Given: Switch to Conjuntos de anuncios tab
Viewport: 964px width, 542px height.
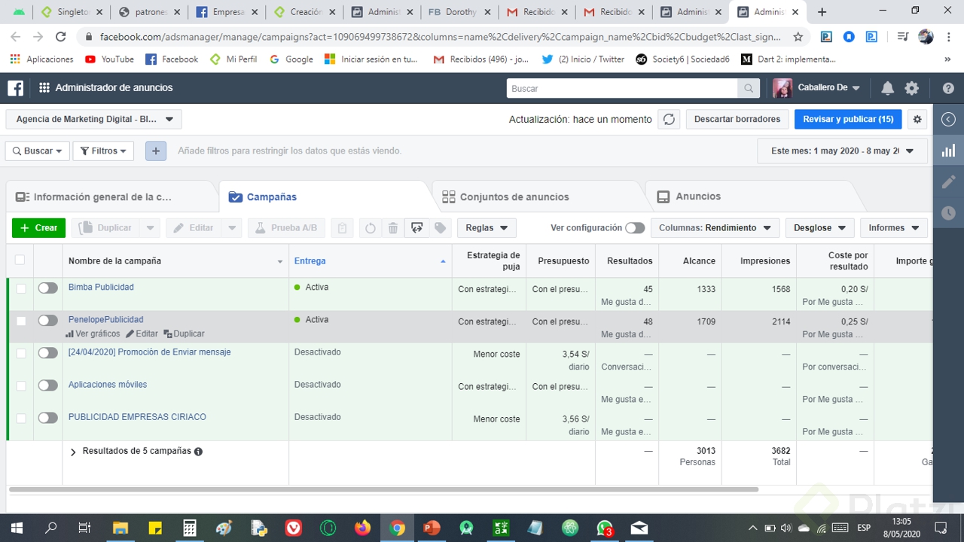Looking at the screenshot, I should (539, 197).
